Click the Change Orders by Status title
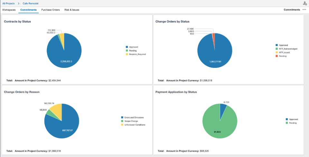 [x=173, y=22]
